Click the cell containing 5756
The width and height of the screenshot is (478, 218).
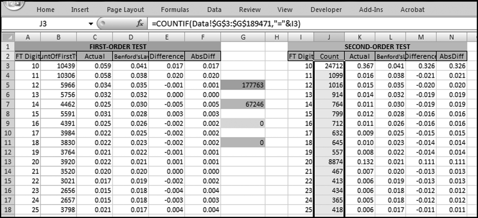coord(58,95)
